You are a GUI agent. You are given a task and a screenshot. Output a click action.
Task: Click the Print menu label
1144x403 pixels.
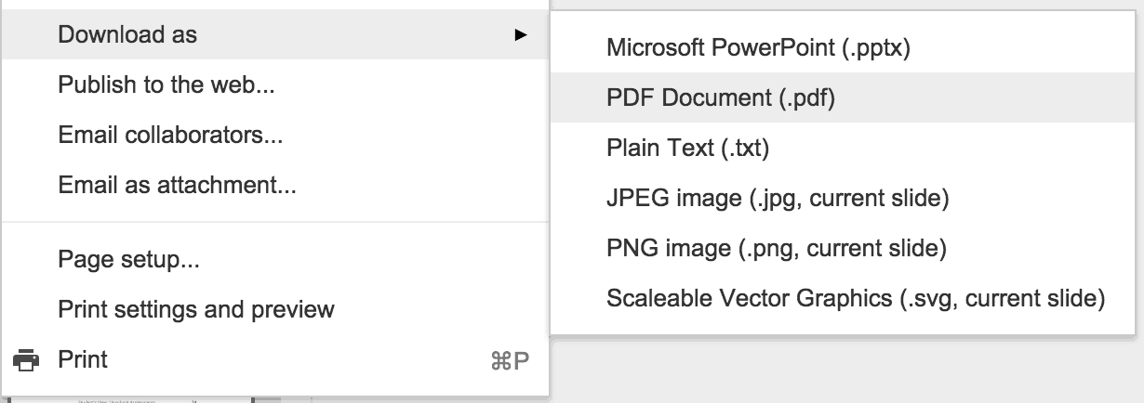click(83, 359)
